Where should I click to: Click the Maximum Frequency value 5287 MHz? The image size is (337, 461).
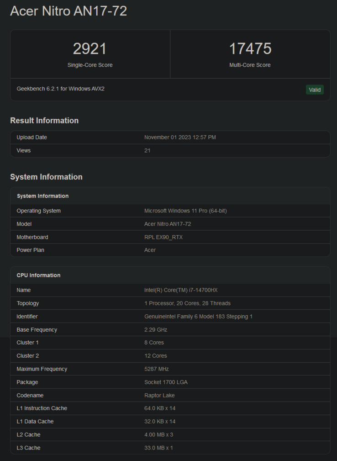158,369
